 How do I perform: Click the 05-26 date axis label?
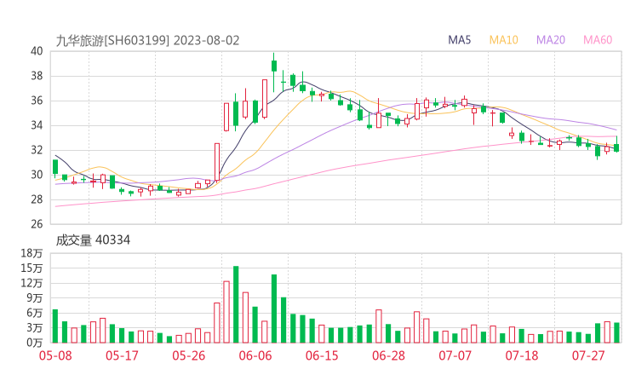188,355
